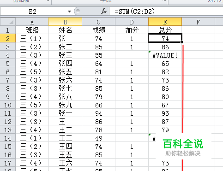Image resolution: width=223 pixels, height=171 pixels.
Task: Select row 11 header
Action: pos(8,113)
